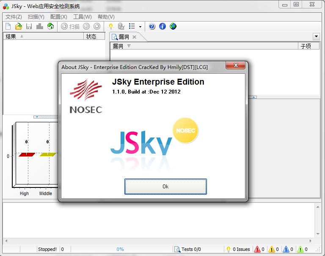This screenshot has width=325, height=256.
Task: Click the database check toolbar icon
Action: click(x=121, y=26)
